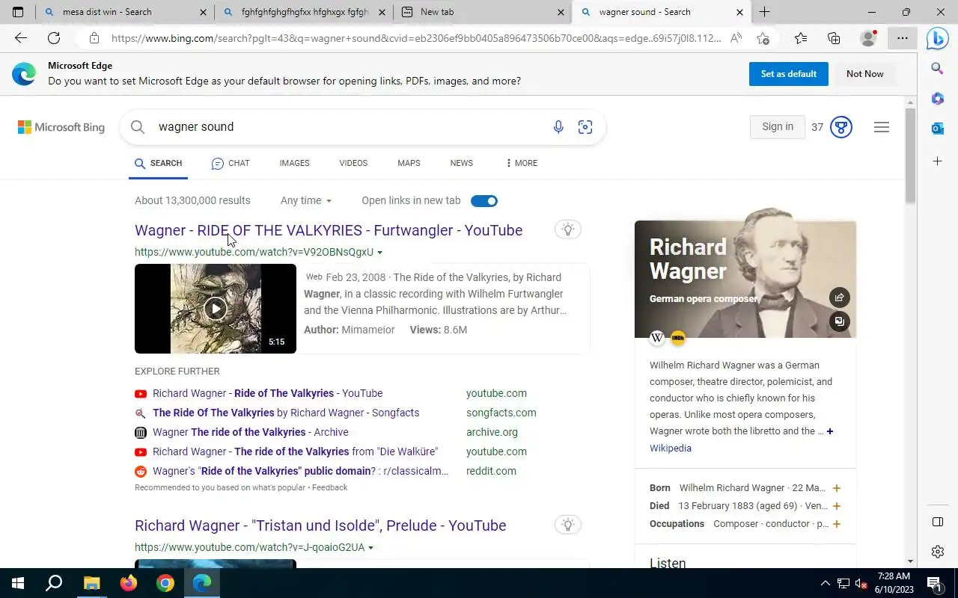Share Richard Wagner card icon
The width and height of the screenshot is (958, 598).
[839, 298]
